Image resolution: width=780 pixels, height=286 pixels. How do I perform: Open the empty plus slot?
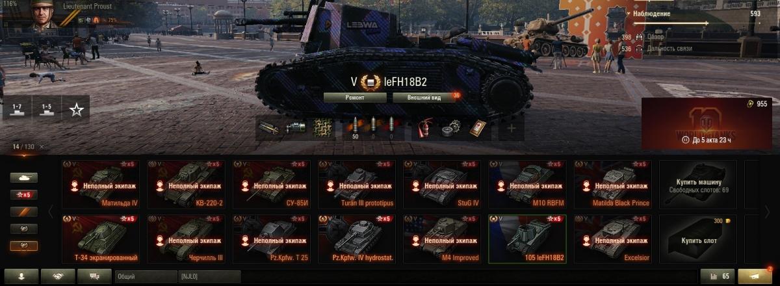[512, 129]
